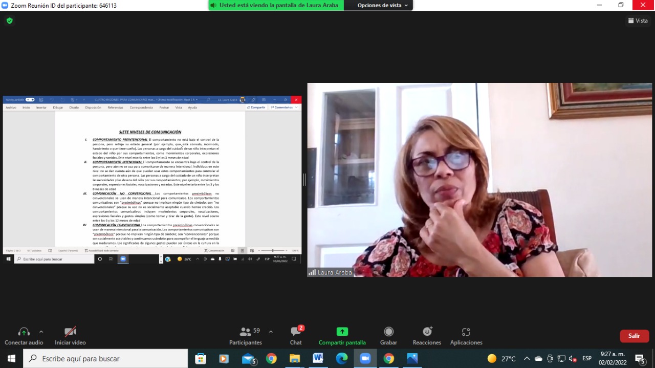
Task: Open the Participantes panel
Action: tap(246, 336)
